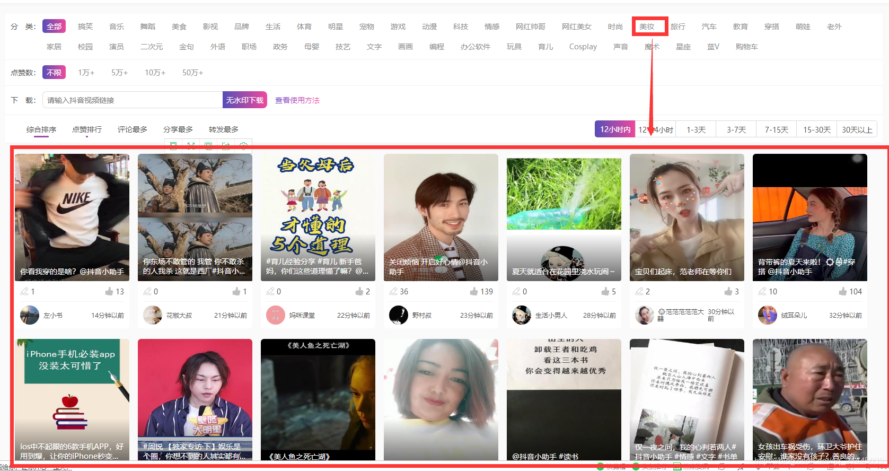Click the Douyin video link input field
The width and height of the screenshot is (889, 471).
[x=133, y=100]
